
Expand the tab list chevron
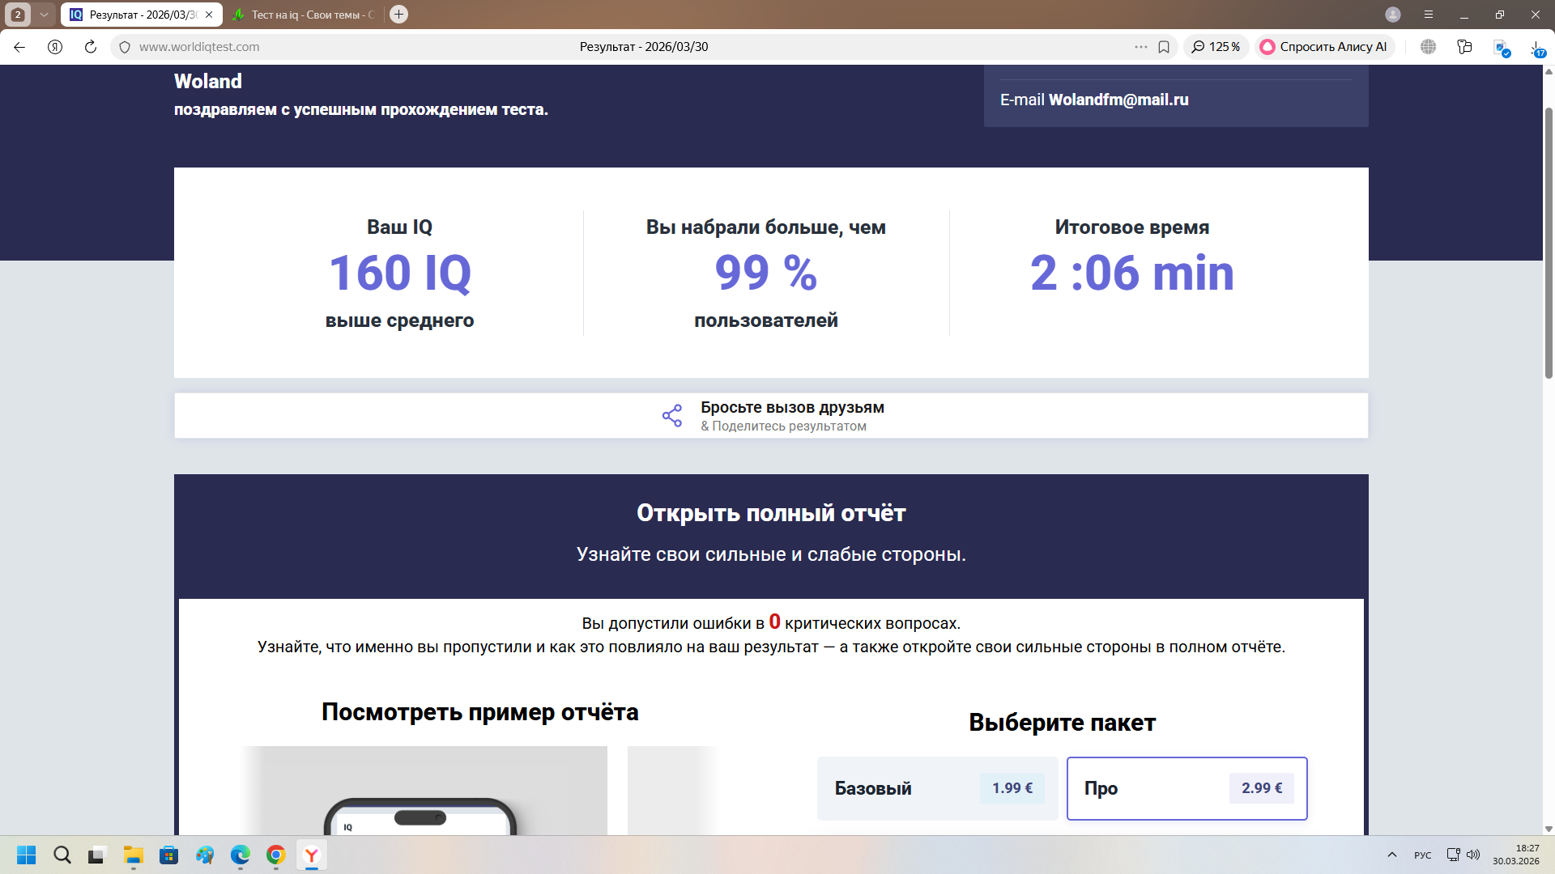pos(45,14)
